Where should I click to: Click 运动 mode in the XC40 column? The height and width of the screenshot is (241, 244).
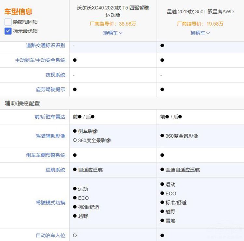tap(83, 189)
